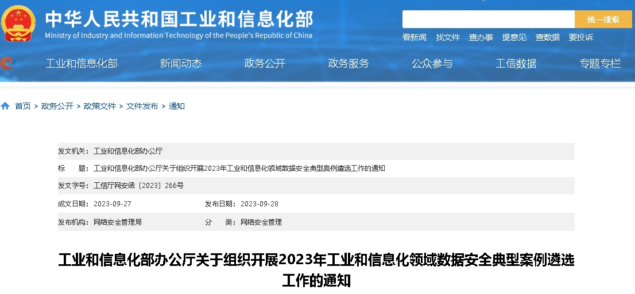Click the blue home icon in breadcrumb
The height and width of the screenshot is (294, 635).
5,106
